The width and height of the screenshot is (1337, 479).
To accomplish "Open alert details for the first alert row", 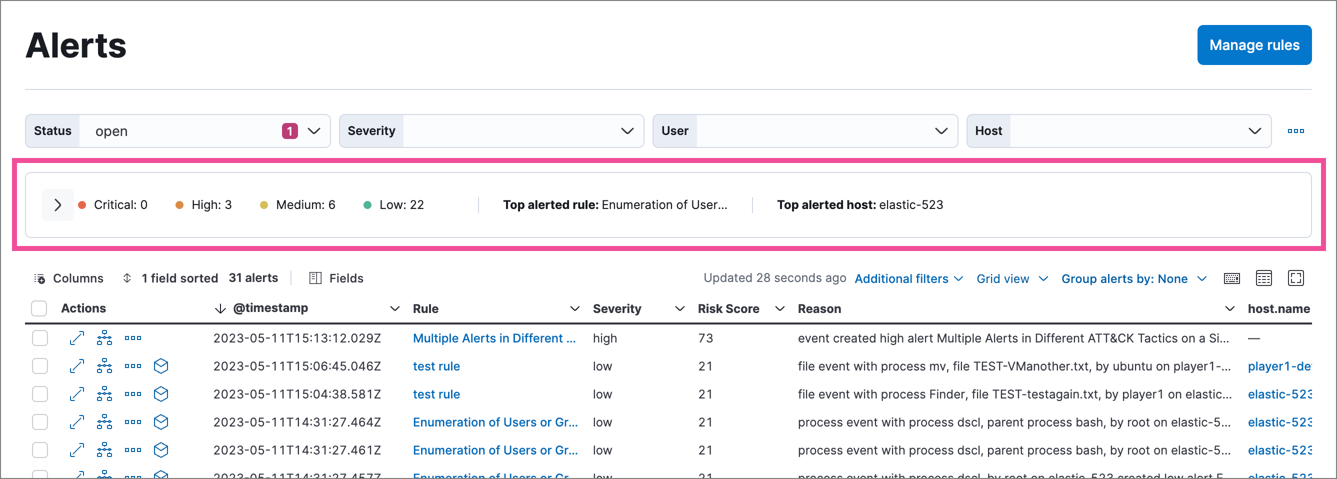I will click(x=77, y=338).
